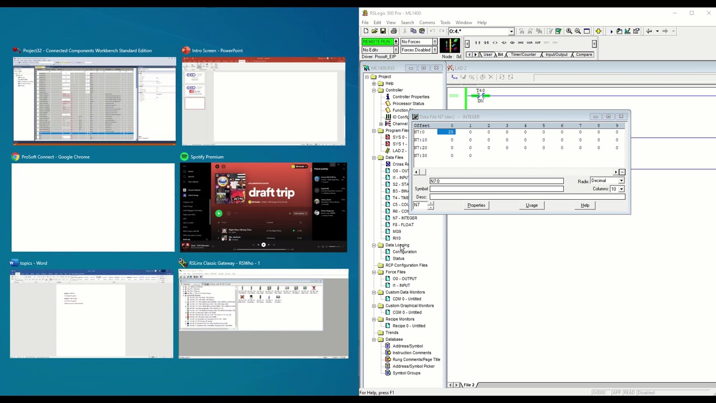This screenshot has height=403, width=716.
Task: Print using the printer toolbar icon
Action: (394, 31)
